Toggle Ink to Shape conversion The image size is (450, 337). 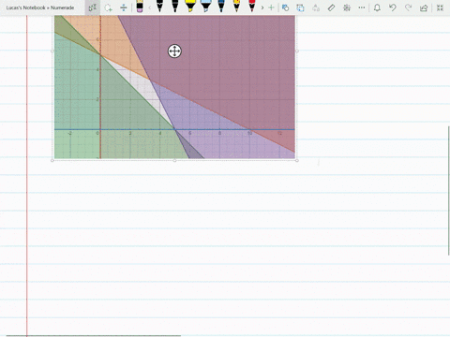pyautogui.click(x=300, y=7)
